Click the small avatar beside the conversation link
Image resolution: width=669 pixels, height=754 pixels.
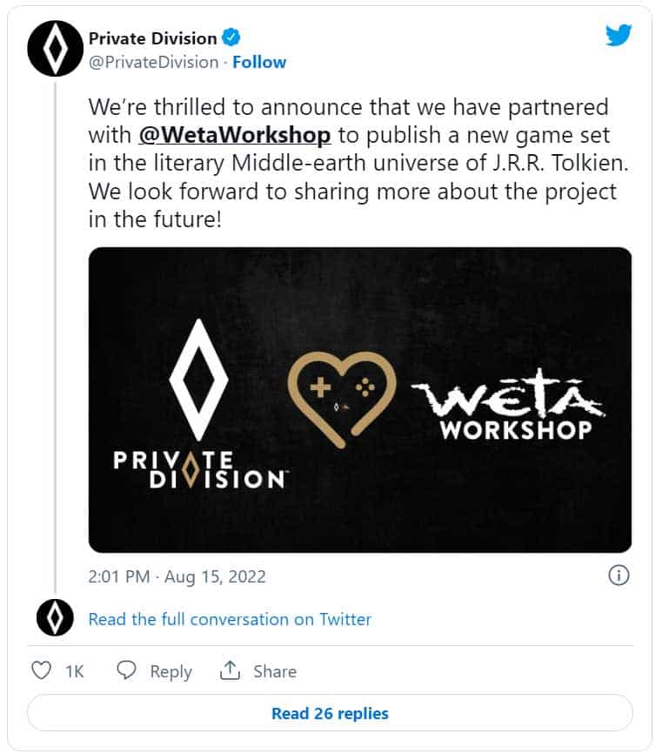point(55,618)
